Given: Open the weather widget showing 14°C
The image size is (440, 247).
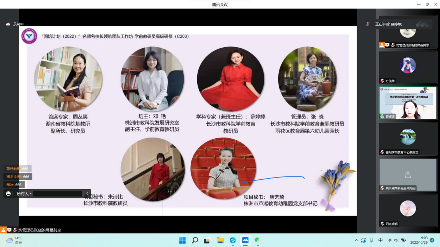Looking at the screenshot, I should coord(14,240).
